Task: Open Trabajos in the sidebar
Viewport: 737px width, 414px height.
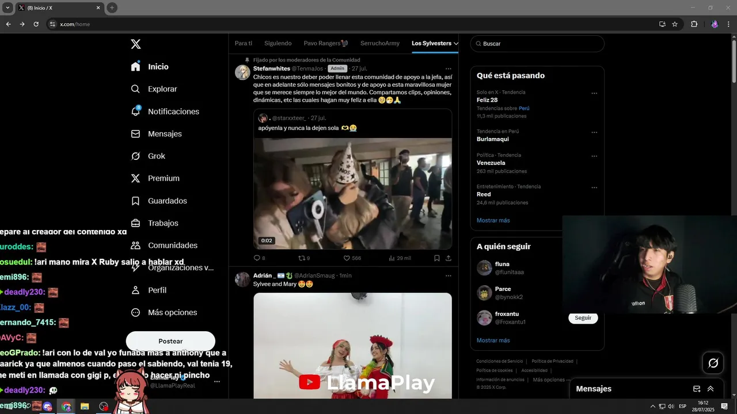Action: 154,223
